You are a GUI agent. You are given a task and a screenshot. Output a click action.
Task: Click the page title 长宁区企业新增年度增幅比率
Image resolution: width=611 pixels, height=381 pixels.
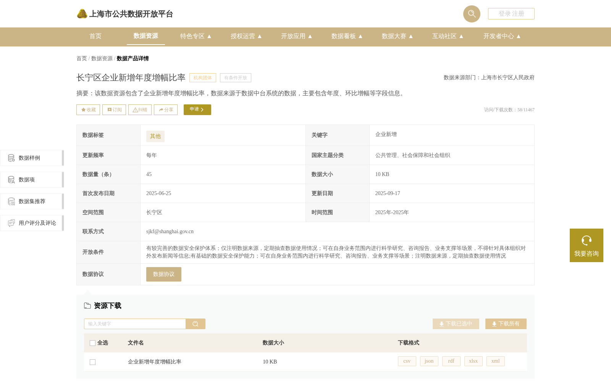coord(131,78)
